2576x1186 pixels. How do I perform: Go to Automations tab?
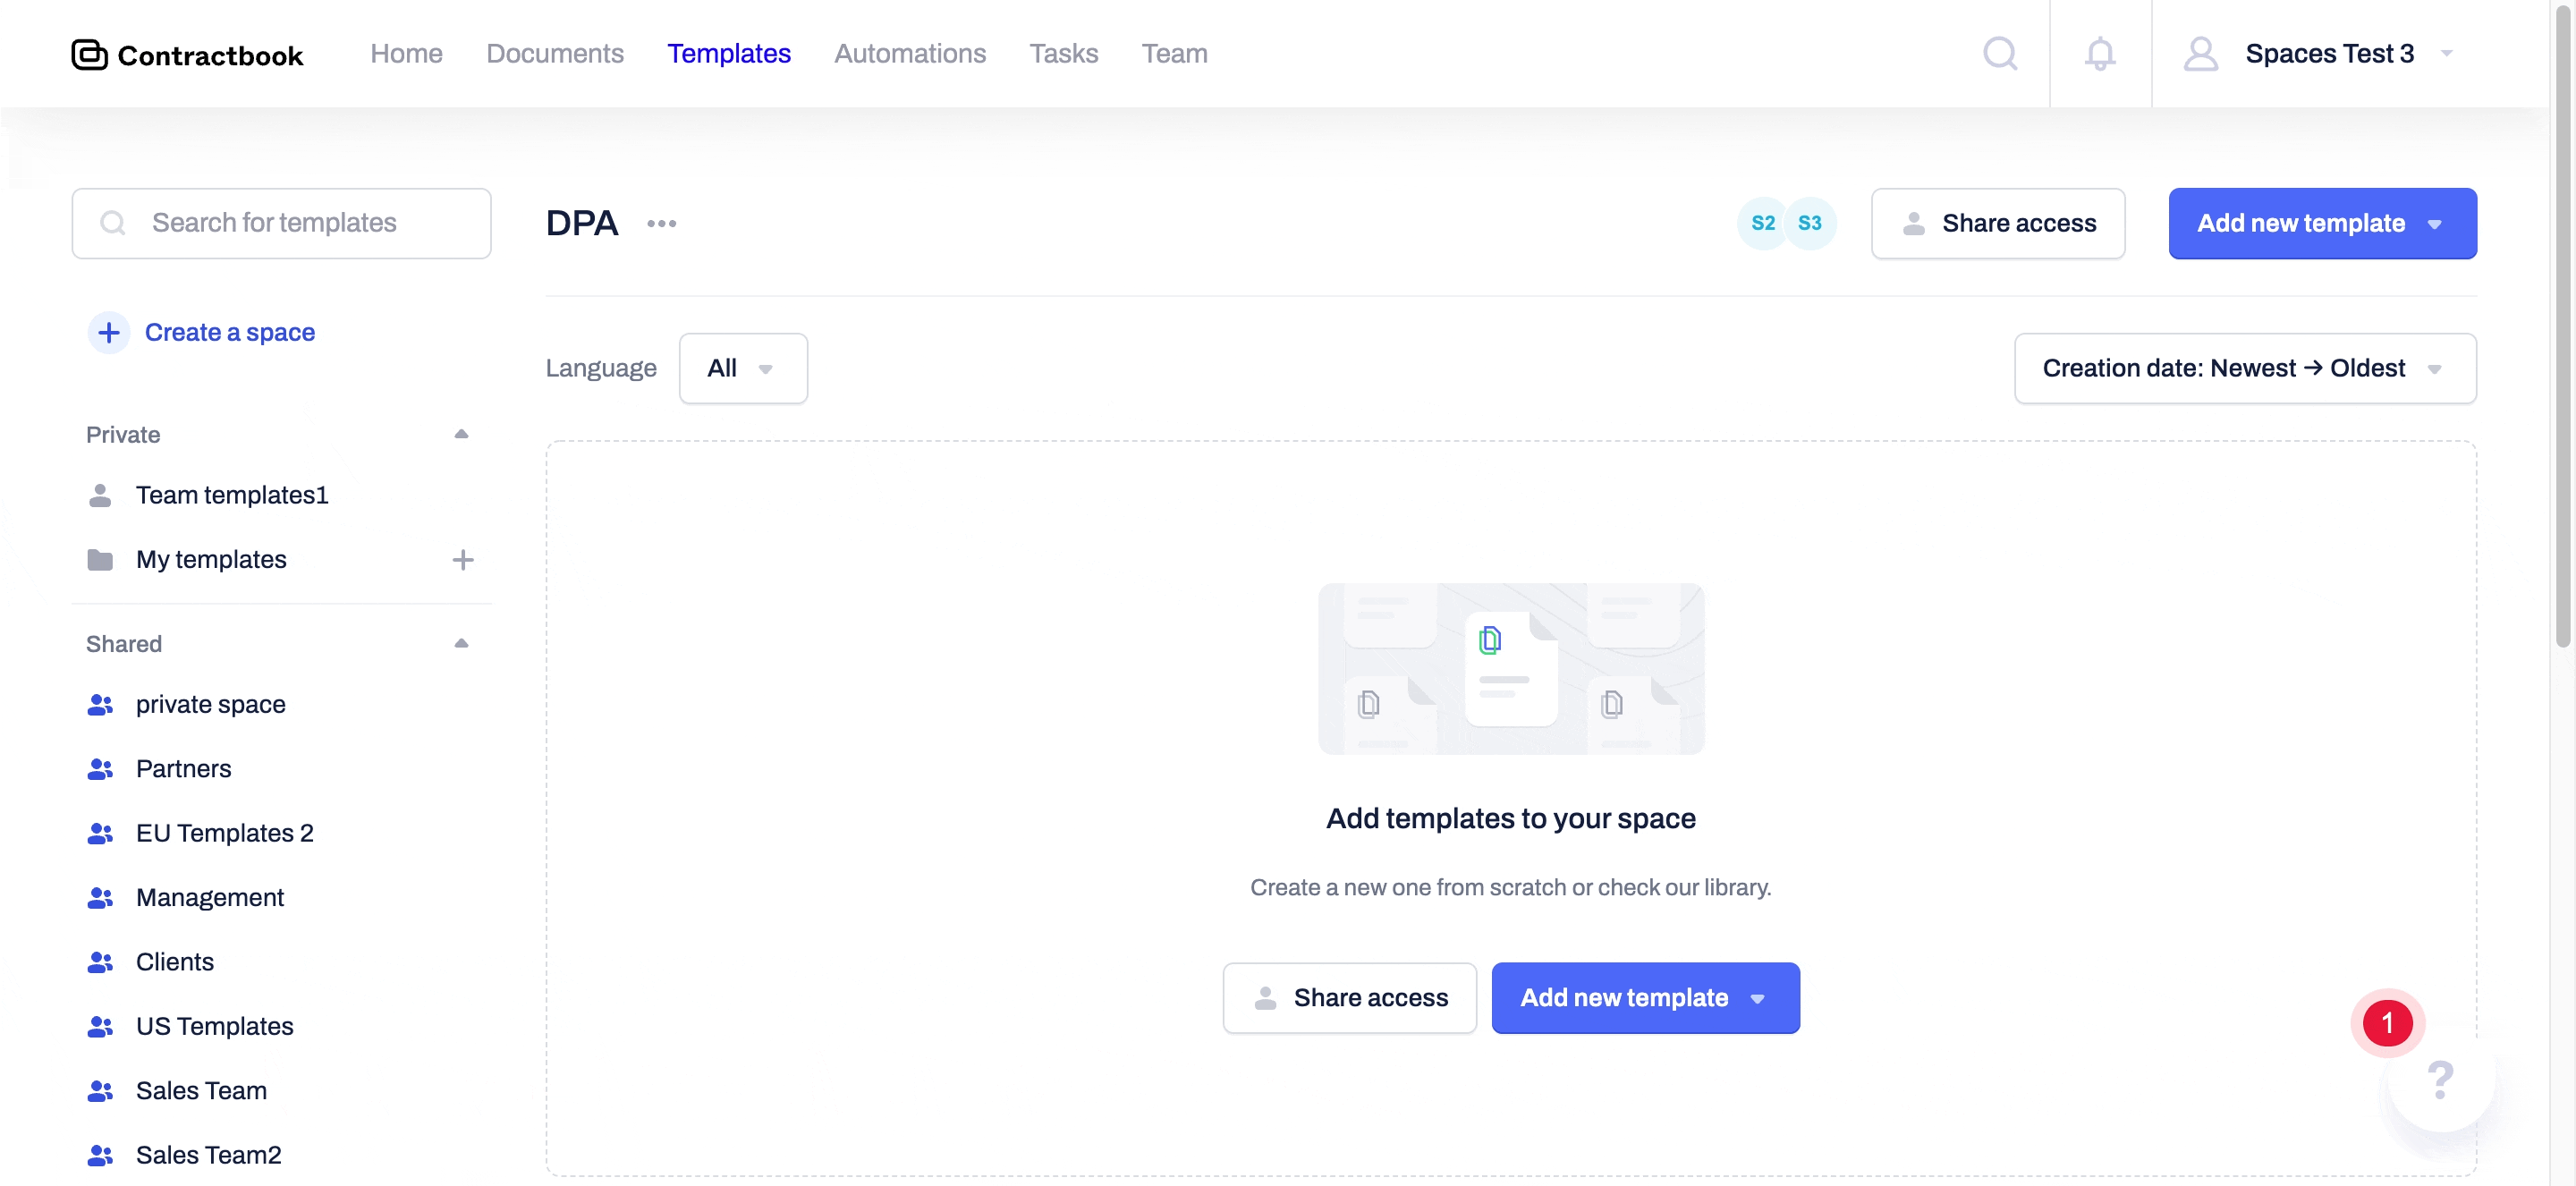[x=910, y=53]
